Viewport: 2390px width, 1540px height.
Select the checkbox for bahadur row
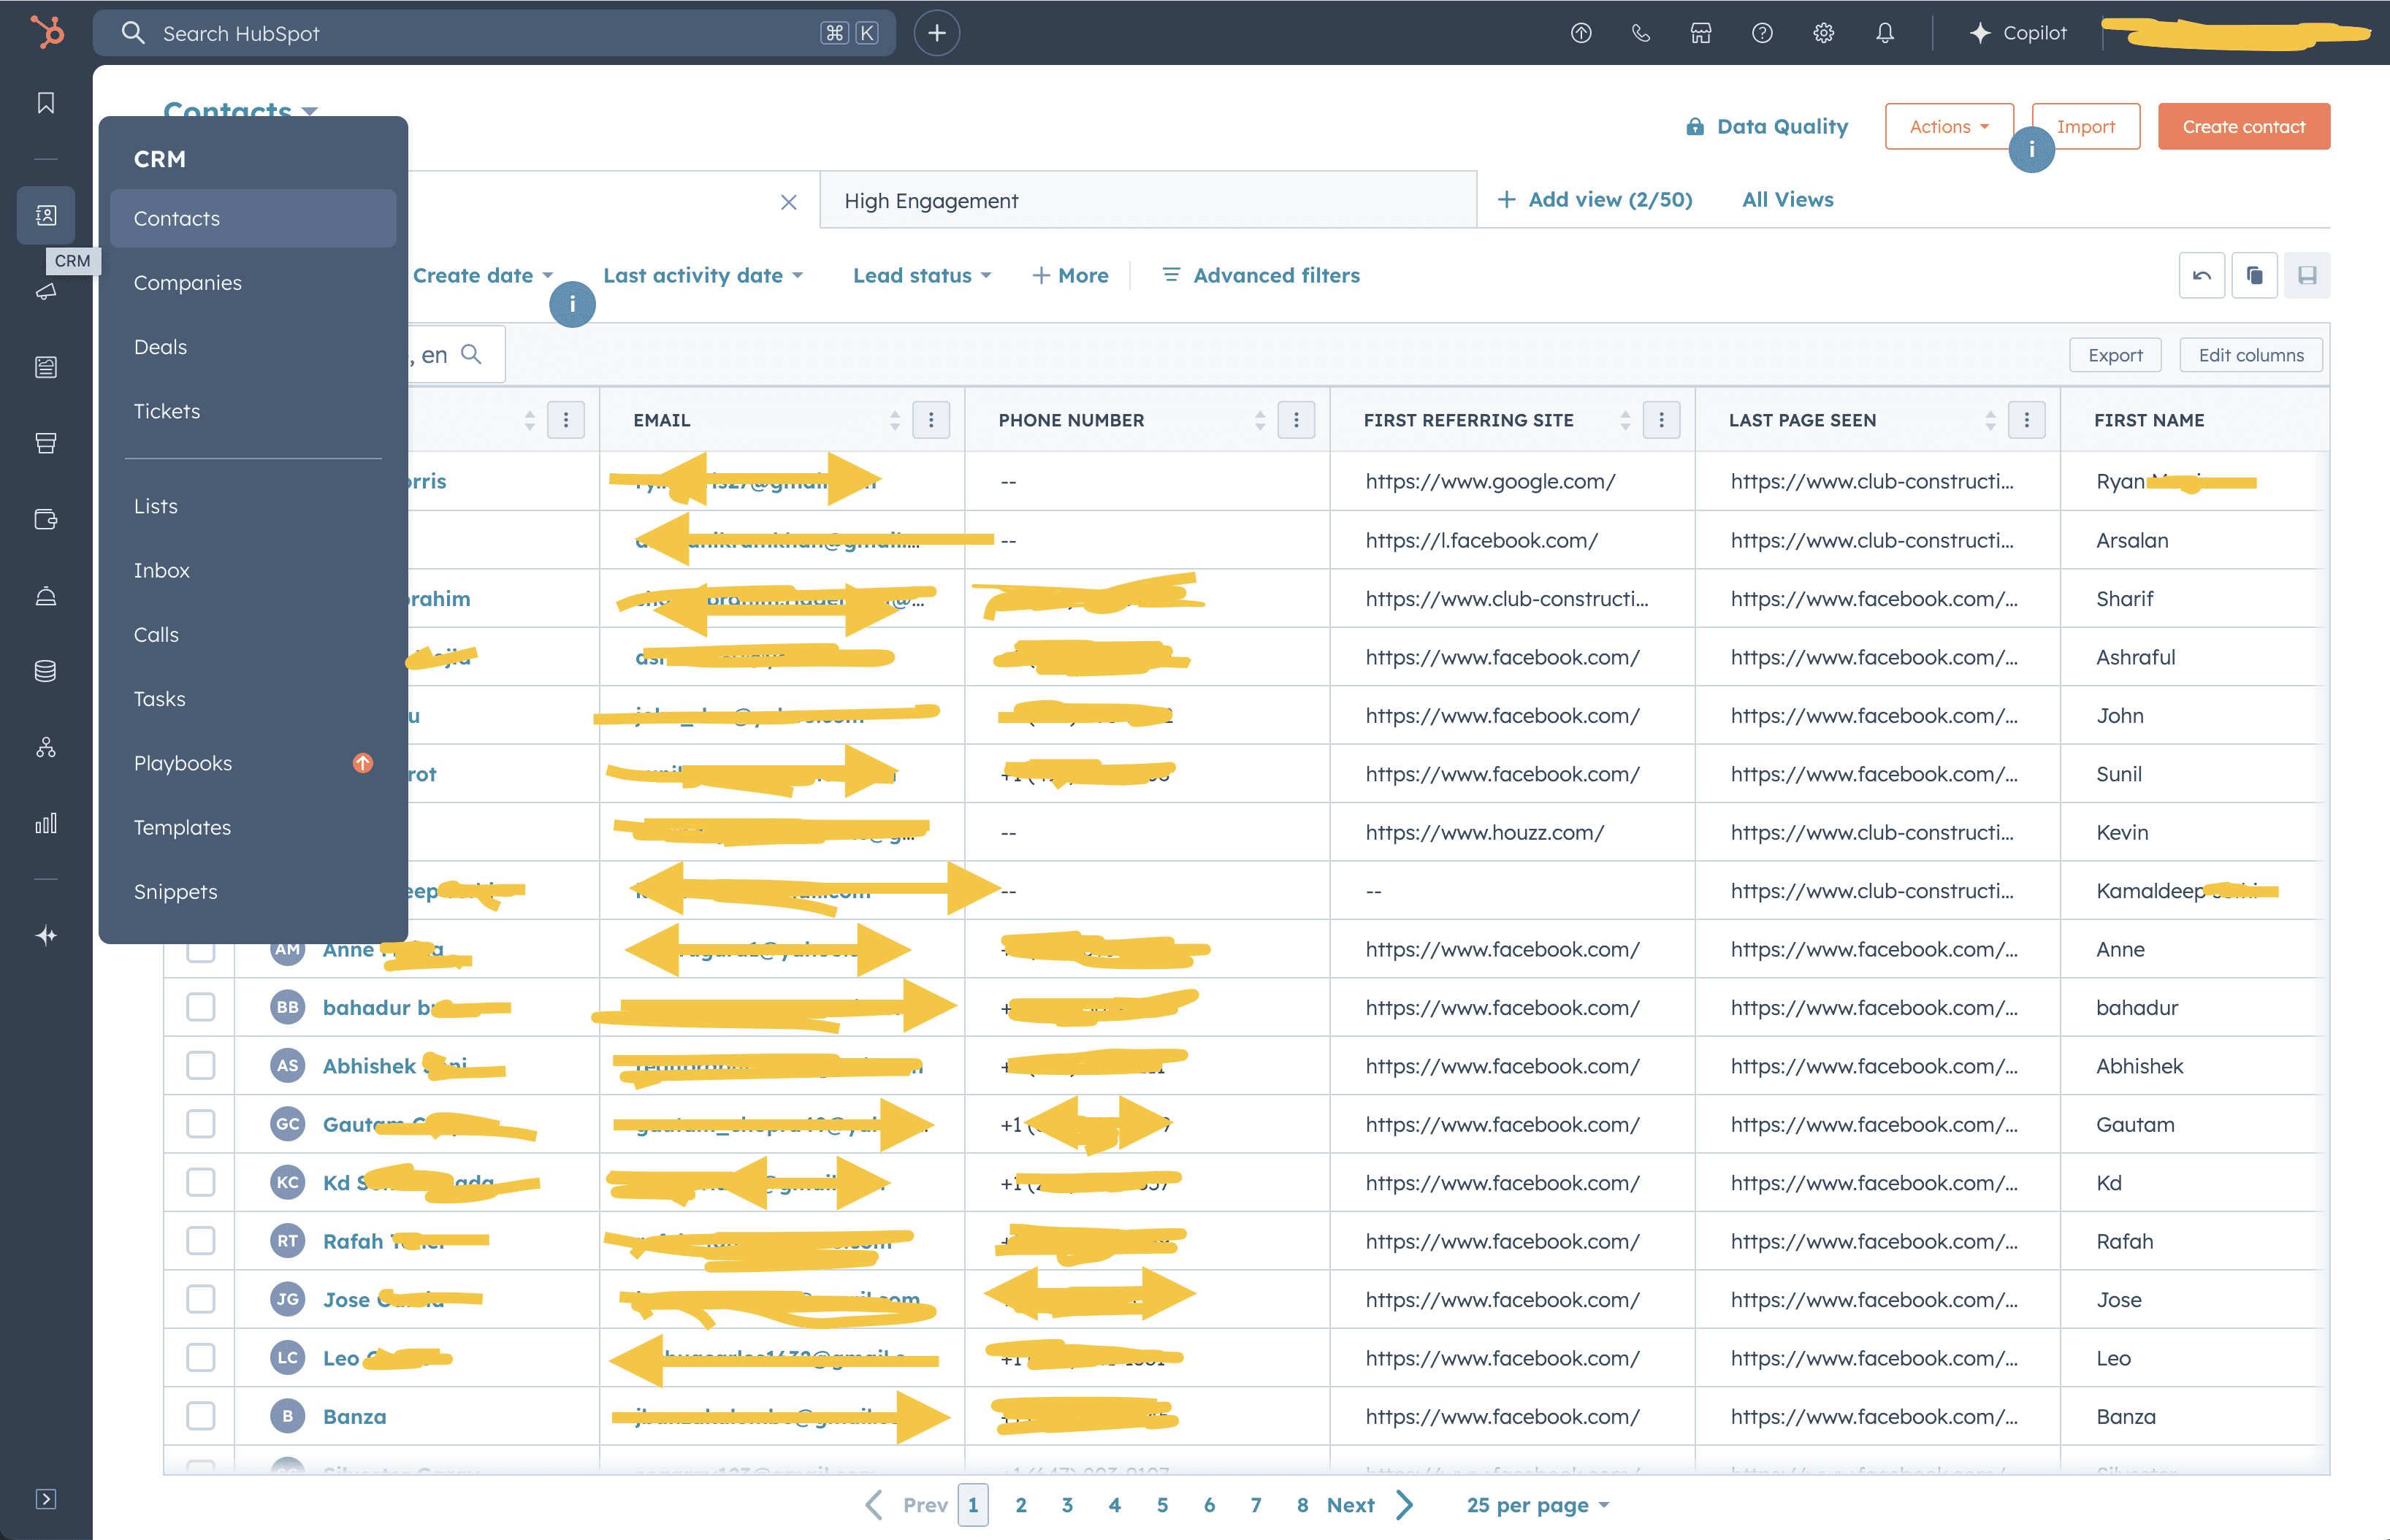(x=201, y=1007)
